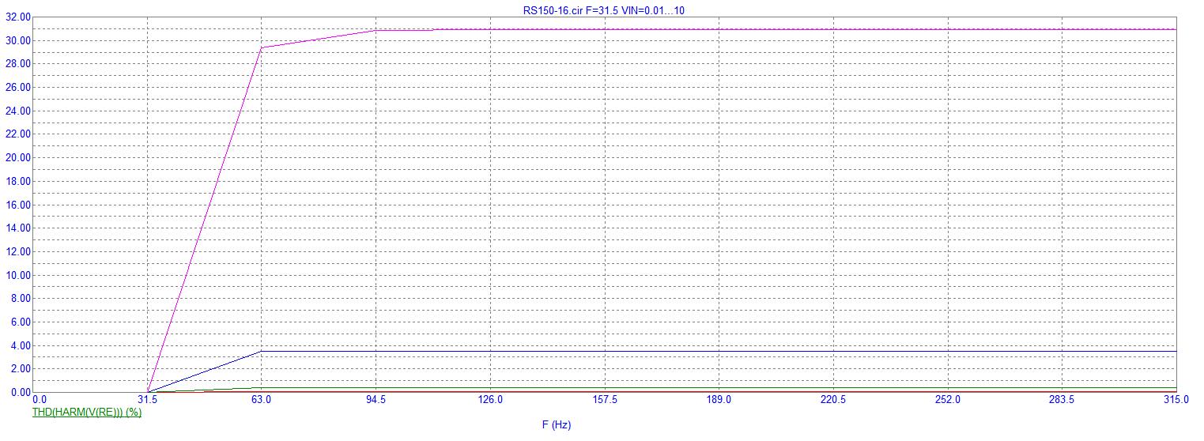
Task: Click the plot title RS150-16.cir F=31.5 VIN=0.01...10
Action: pos(604,10)
